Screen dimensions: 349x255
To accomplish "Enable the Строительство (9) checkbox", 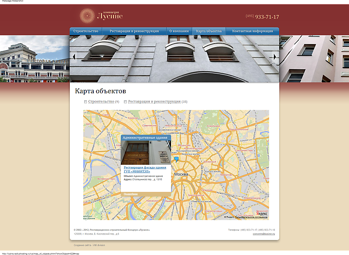I will point(86,102).
